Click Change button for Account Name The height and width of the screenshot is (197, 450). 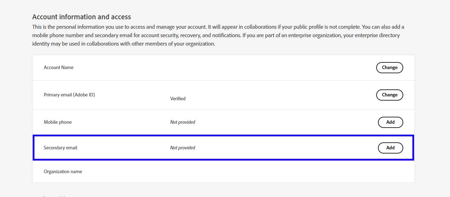[x=389, y=68]
